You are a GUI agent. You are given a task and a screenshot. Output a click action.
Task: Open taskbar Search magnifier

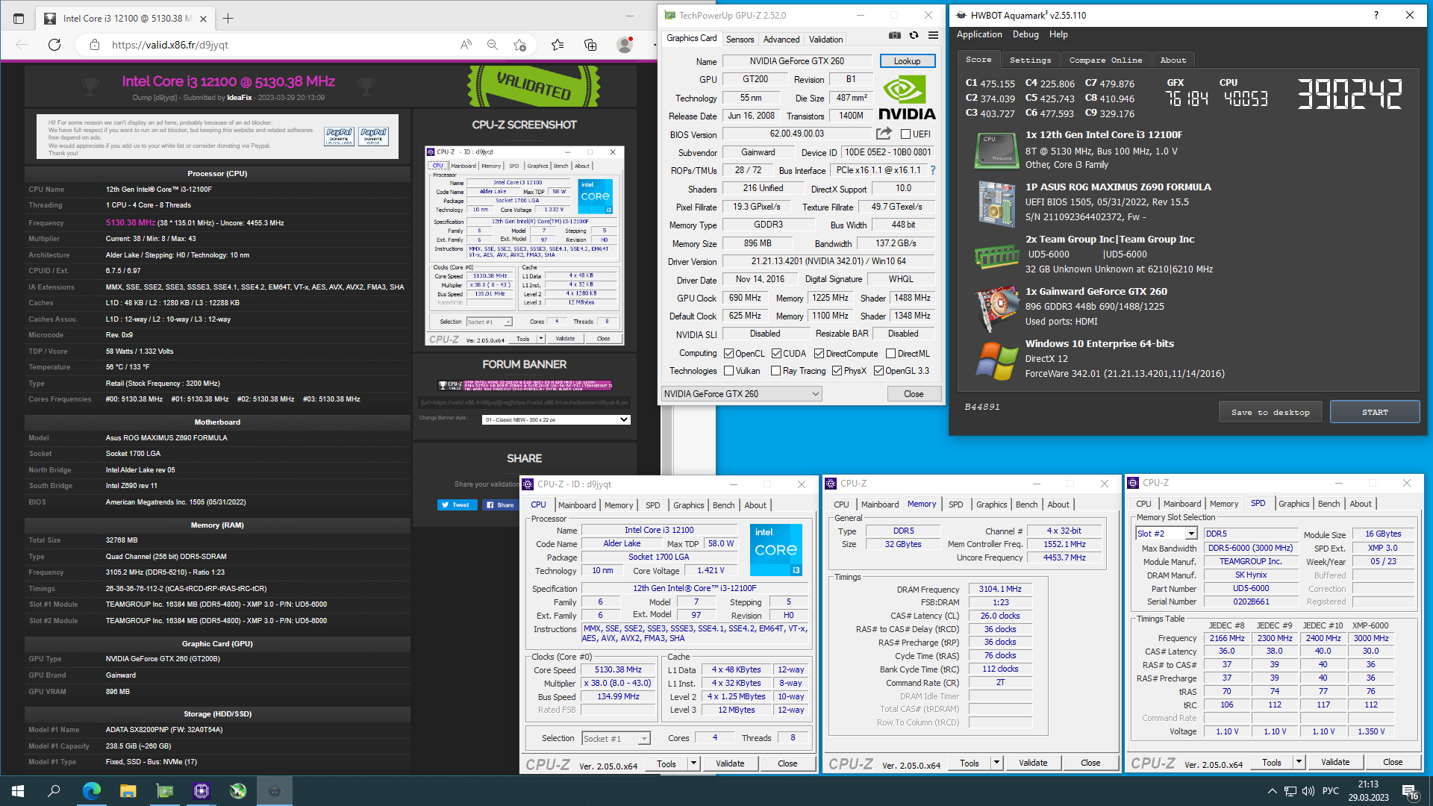(x=54, y=791)
